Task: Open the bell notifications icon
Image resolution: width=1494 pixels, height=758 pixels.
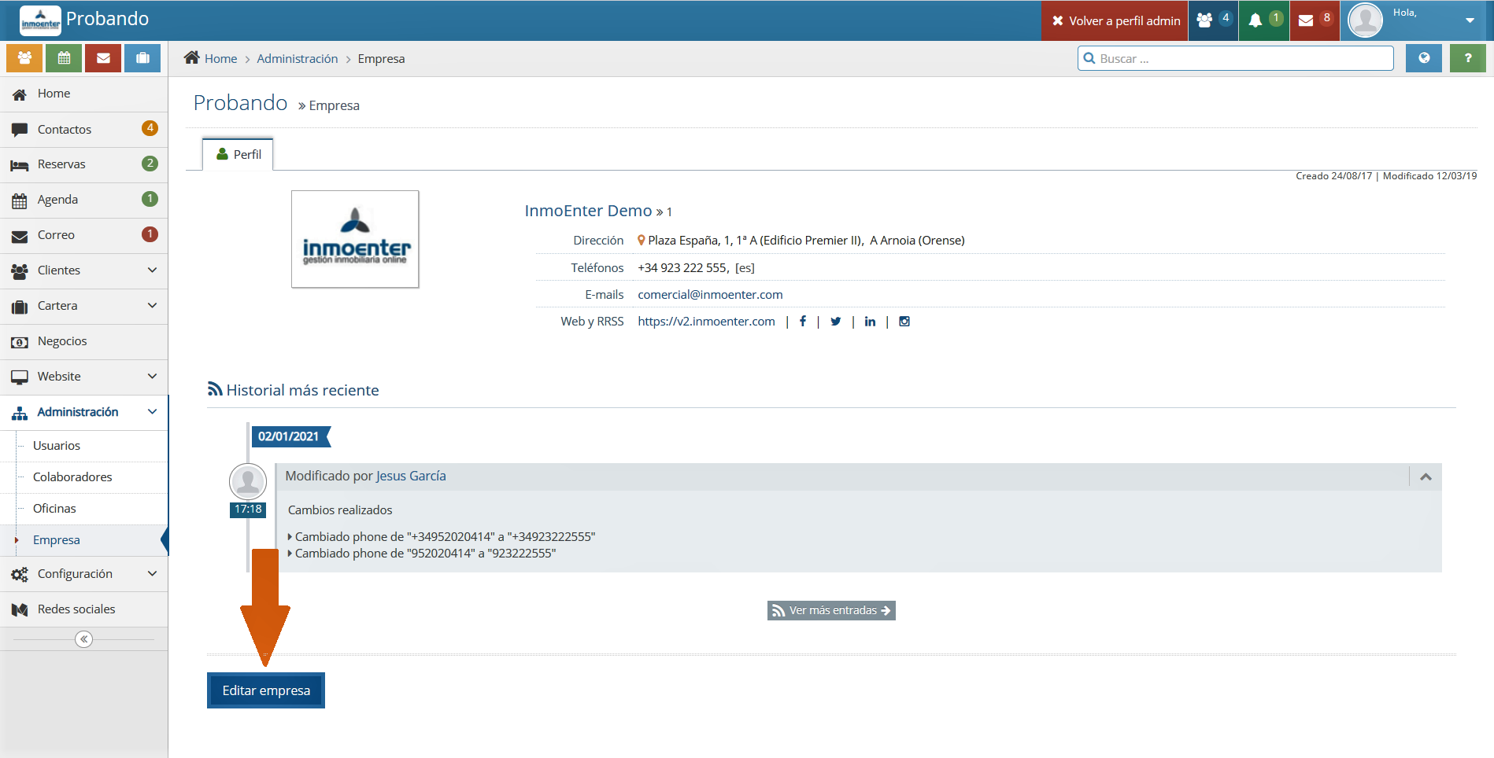Action: [1264, 20]
